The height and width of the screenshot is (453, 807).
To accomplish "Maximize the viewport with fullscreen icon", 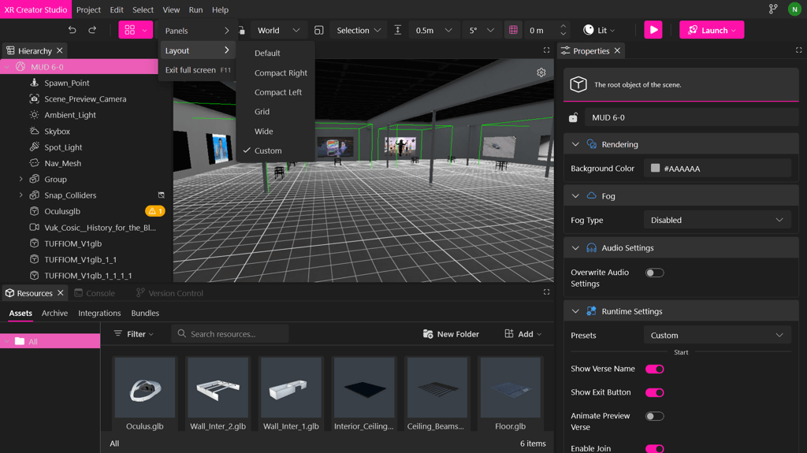I will coord(546,50).
